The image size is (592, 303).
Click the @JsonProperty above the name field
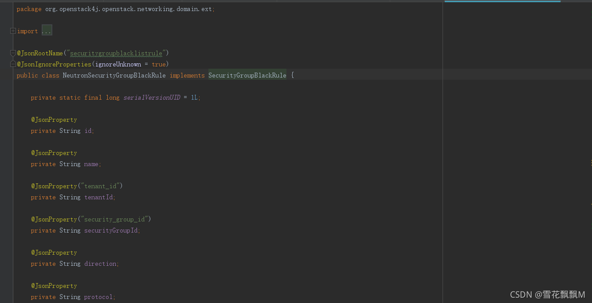[54, 153]
